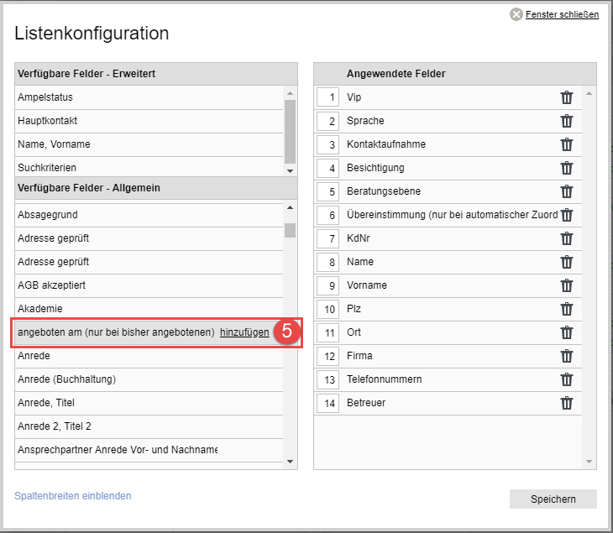Open Spaltenbreiten einblenden link
This screenshot has height=533, width=613.
click(x=73, y=496)
